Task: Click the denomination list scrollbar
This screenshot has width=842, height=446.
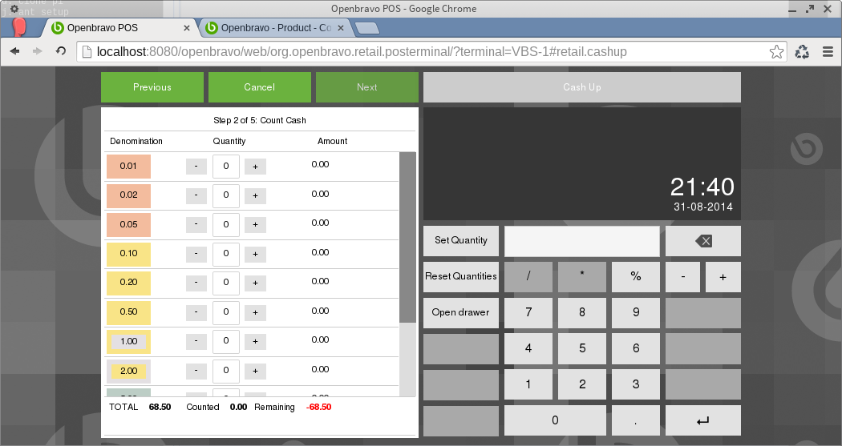Action: coord(407,238)
